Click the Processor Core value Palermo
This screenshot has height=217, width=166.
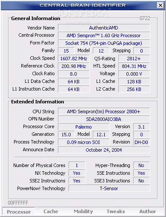[x=84, y=127]
